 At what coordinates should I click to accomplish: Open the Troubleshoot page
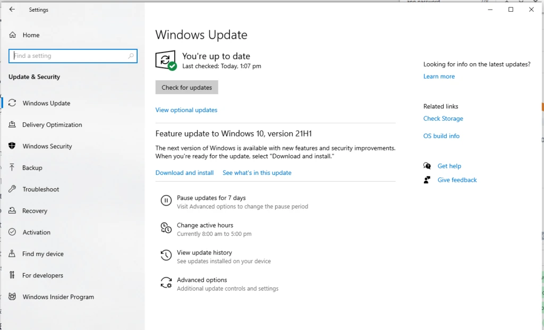coord(40,189)
